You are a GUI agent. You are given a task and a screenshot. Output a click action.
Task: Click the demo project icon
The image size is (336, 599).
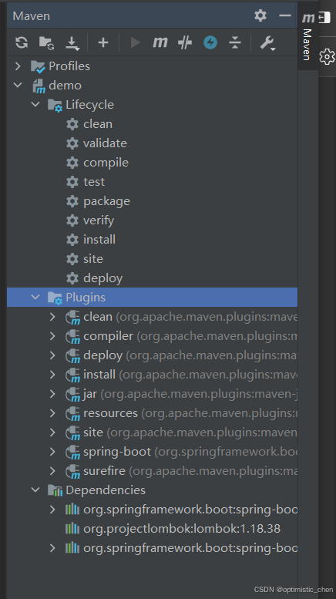[x=39, y=86]
